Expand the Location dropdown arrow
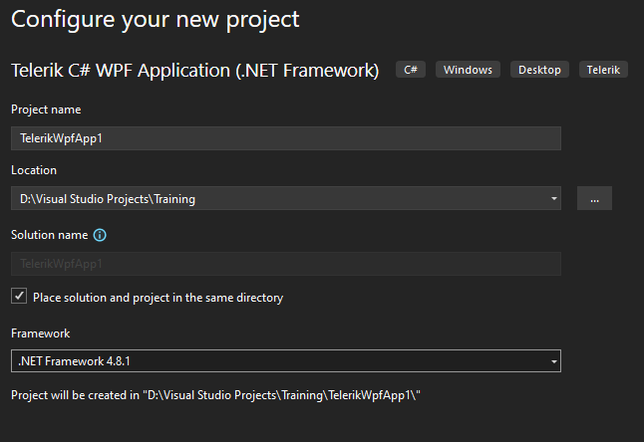Image resolution: width=644 pixels, height=442 pixels. coord(553,199)
